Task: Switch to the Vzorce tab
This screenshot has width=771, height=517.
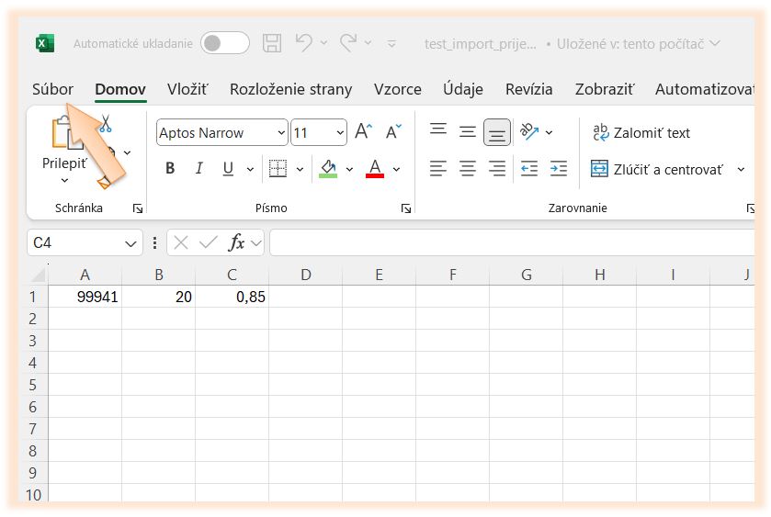Action: pos(397,89)
